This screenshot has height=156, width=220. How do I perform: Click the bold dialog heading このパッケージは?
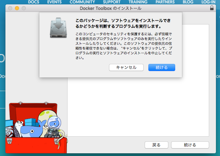click(123, 23)
